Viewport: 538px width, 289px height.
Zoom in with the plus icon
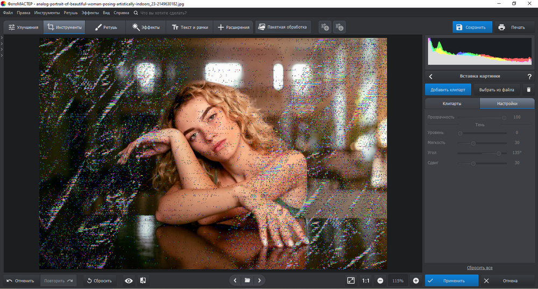tap(415, 280)
